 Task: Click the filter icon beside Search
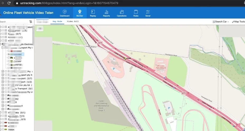pos(31,22)
